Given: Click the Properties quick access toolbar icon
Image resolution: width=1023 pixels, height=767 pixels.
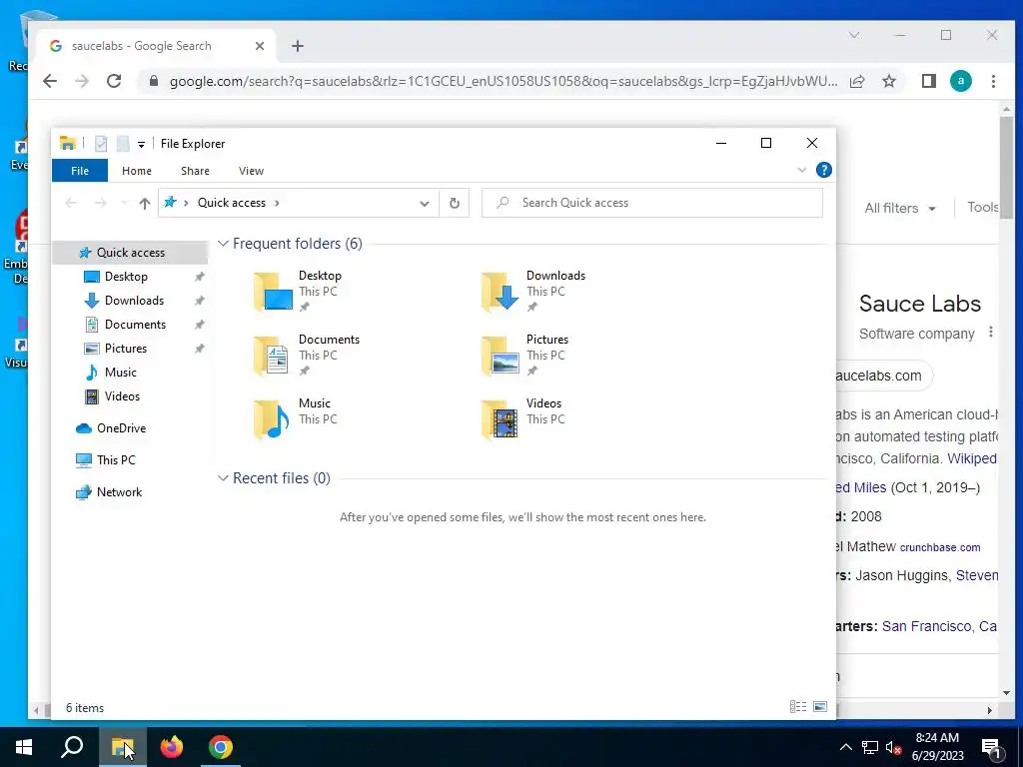Looking at the screenshot, I should point(101,144).
